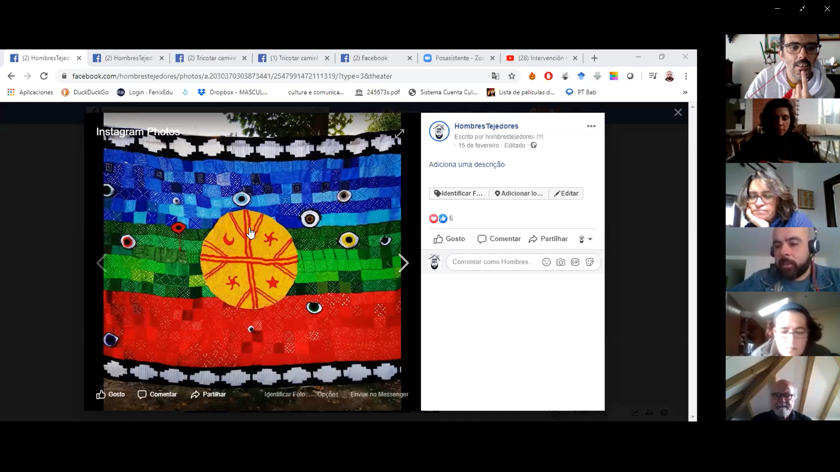Open the DuckDuckGo bookmark
The image size is (840, 472).
tap(85, 92)
